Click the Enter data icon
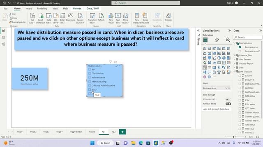The width and height of the screenshot is (263, 147). pyautogui.click(x=62, y=16)
